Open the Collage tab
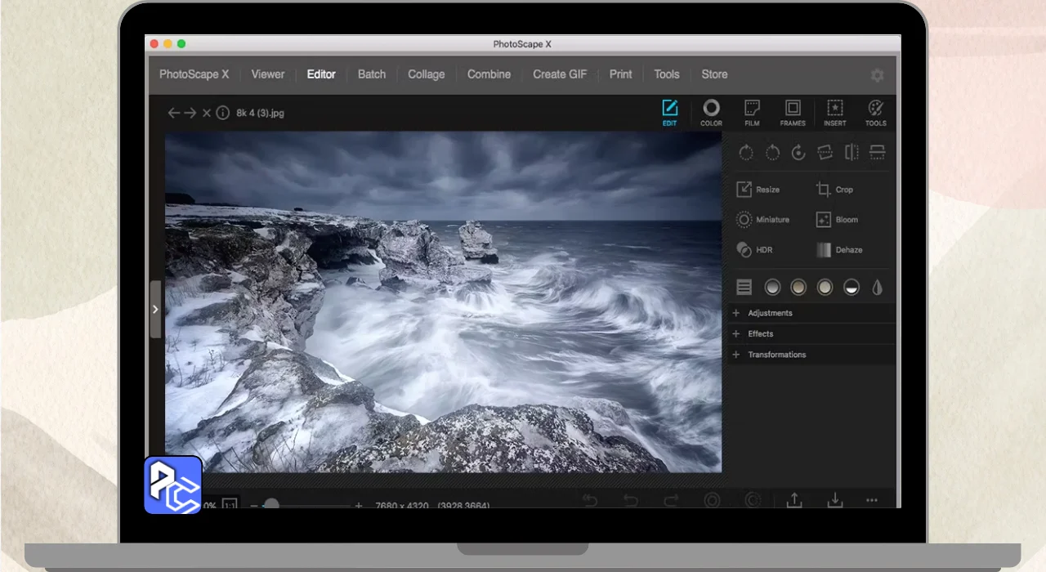The height and width of the screenshot is (572, 1046). [x=426, y=74]
